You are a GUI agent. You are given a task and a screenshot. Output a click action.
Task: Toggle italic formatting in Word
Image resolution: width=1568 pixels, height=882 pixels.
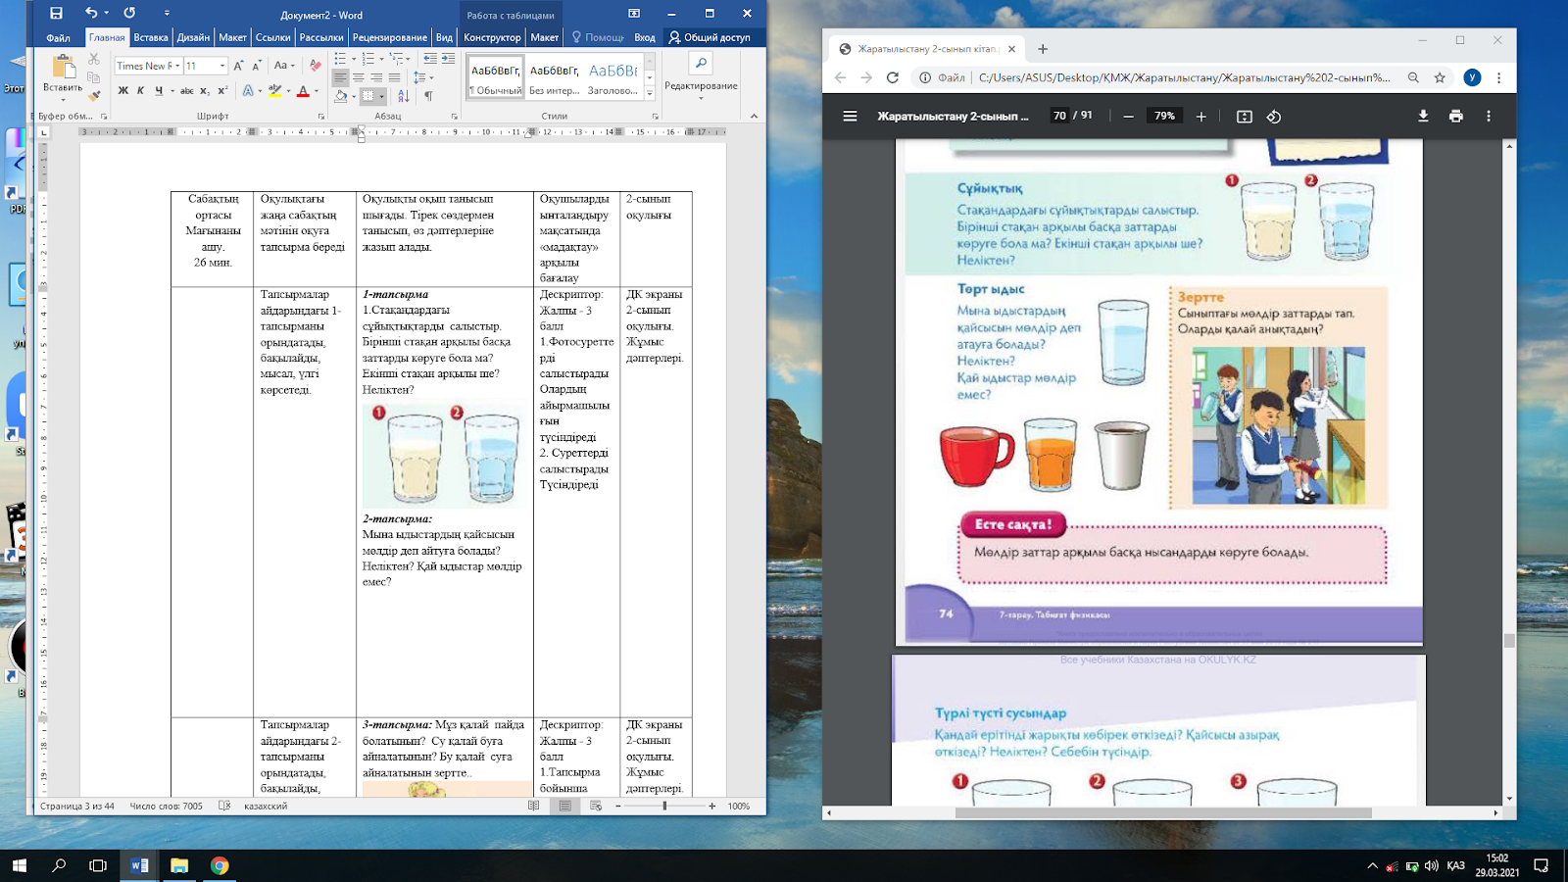[140, 91]
